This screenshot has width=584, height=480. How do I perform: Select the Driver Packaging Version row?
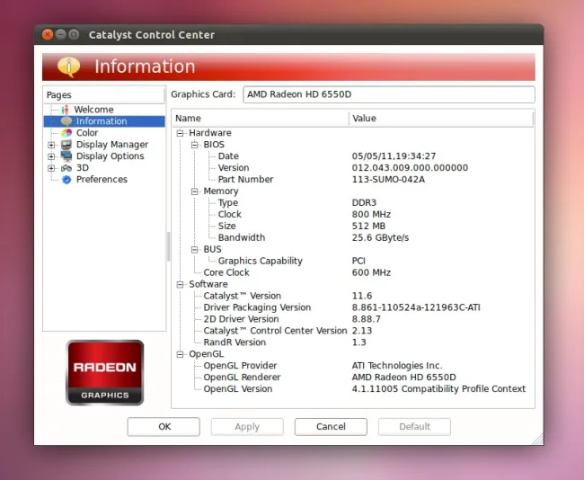coord(353,307)
